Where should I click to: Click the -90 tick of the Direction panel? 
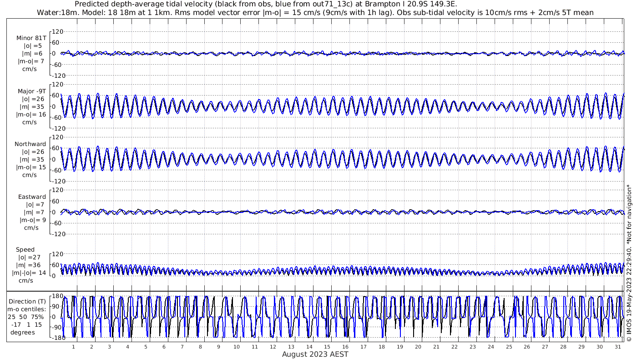pyautogui.click(x=58, y=327)
